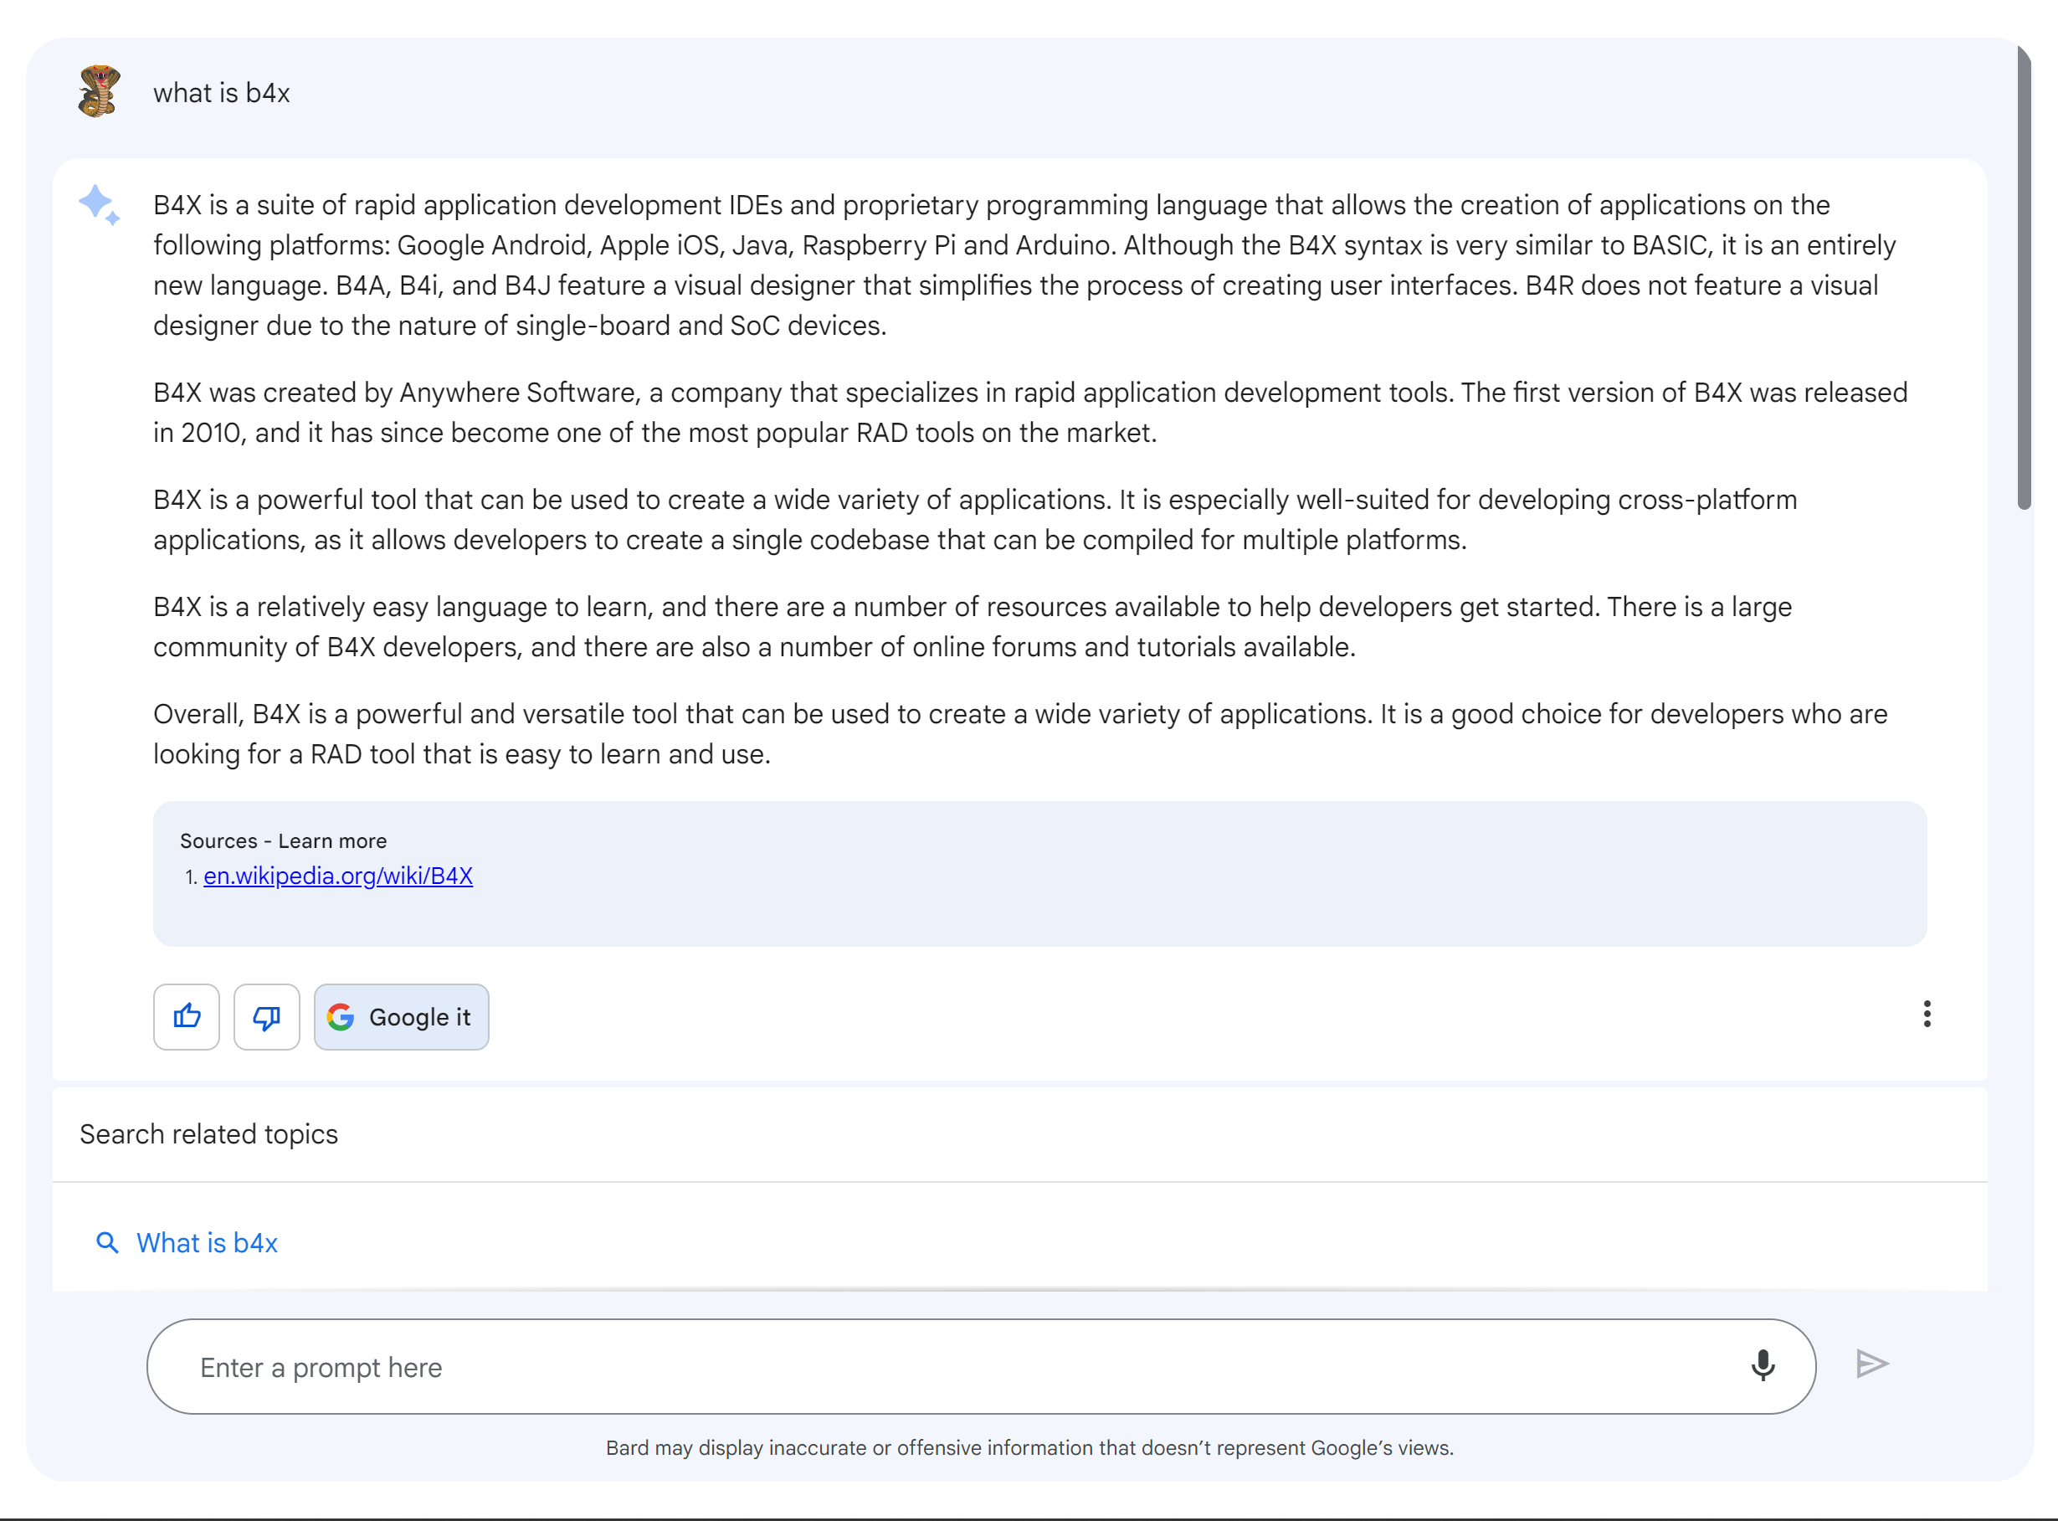Click the send prompt arrow icon
The height and width of the screenshot is (1521, 2058).
pos(1871,1364)
